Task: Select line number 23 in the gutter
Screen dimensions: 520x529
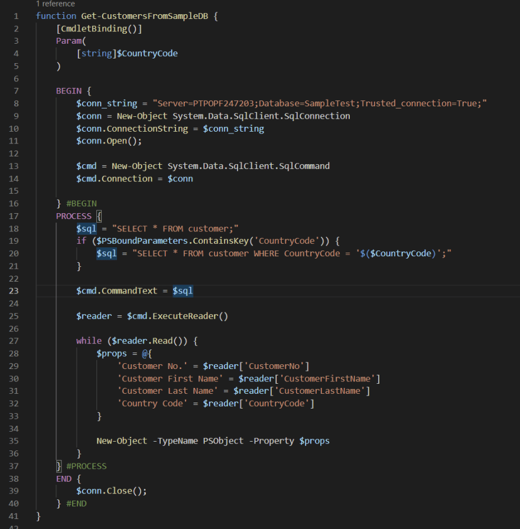Action: [14, 291]
